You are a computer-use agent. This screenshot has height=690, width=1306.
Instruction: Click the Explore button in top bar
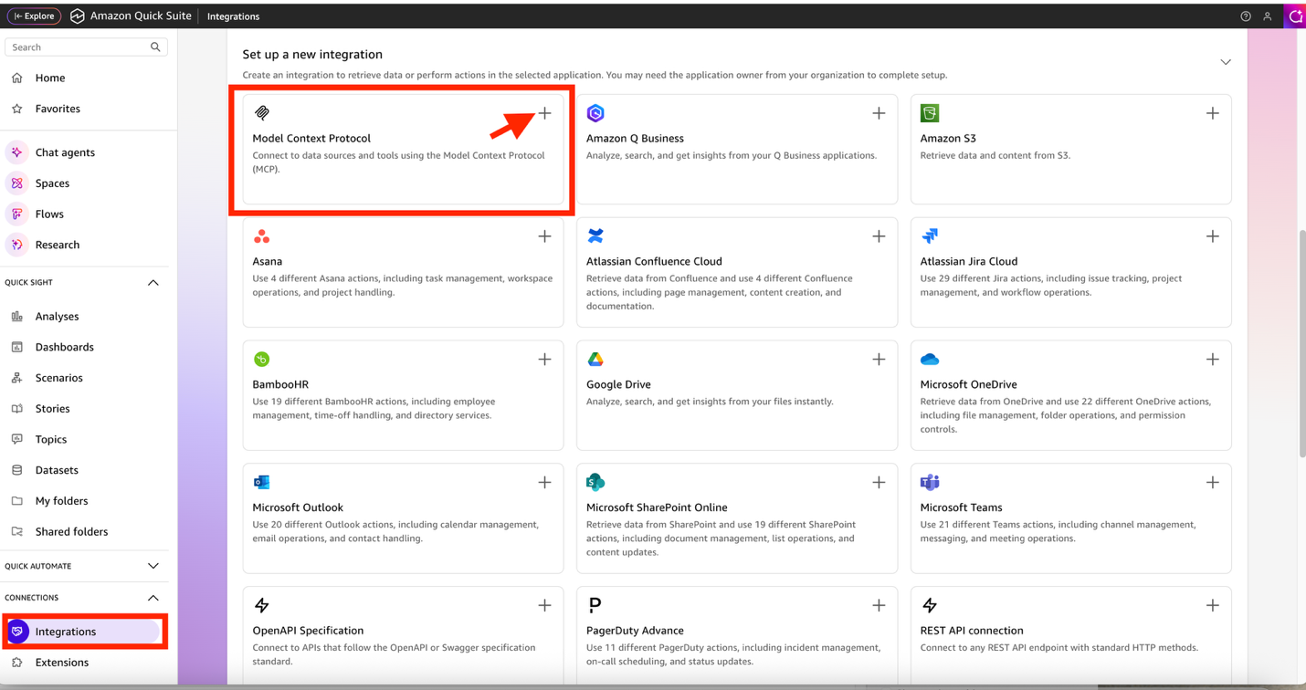(35, 16)
